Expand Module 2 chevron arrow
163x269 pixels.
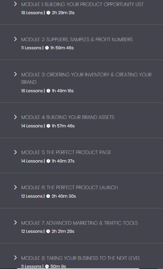[x=16, y=39]
